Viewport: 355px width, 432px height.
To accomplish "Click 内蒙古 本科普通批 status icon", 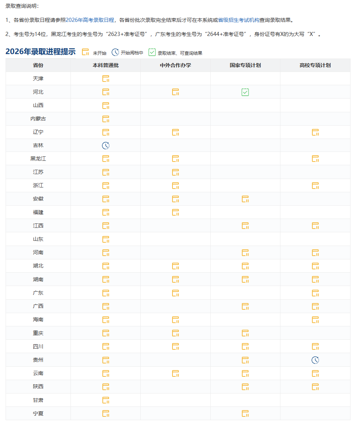I will (106, 119).
